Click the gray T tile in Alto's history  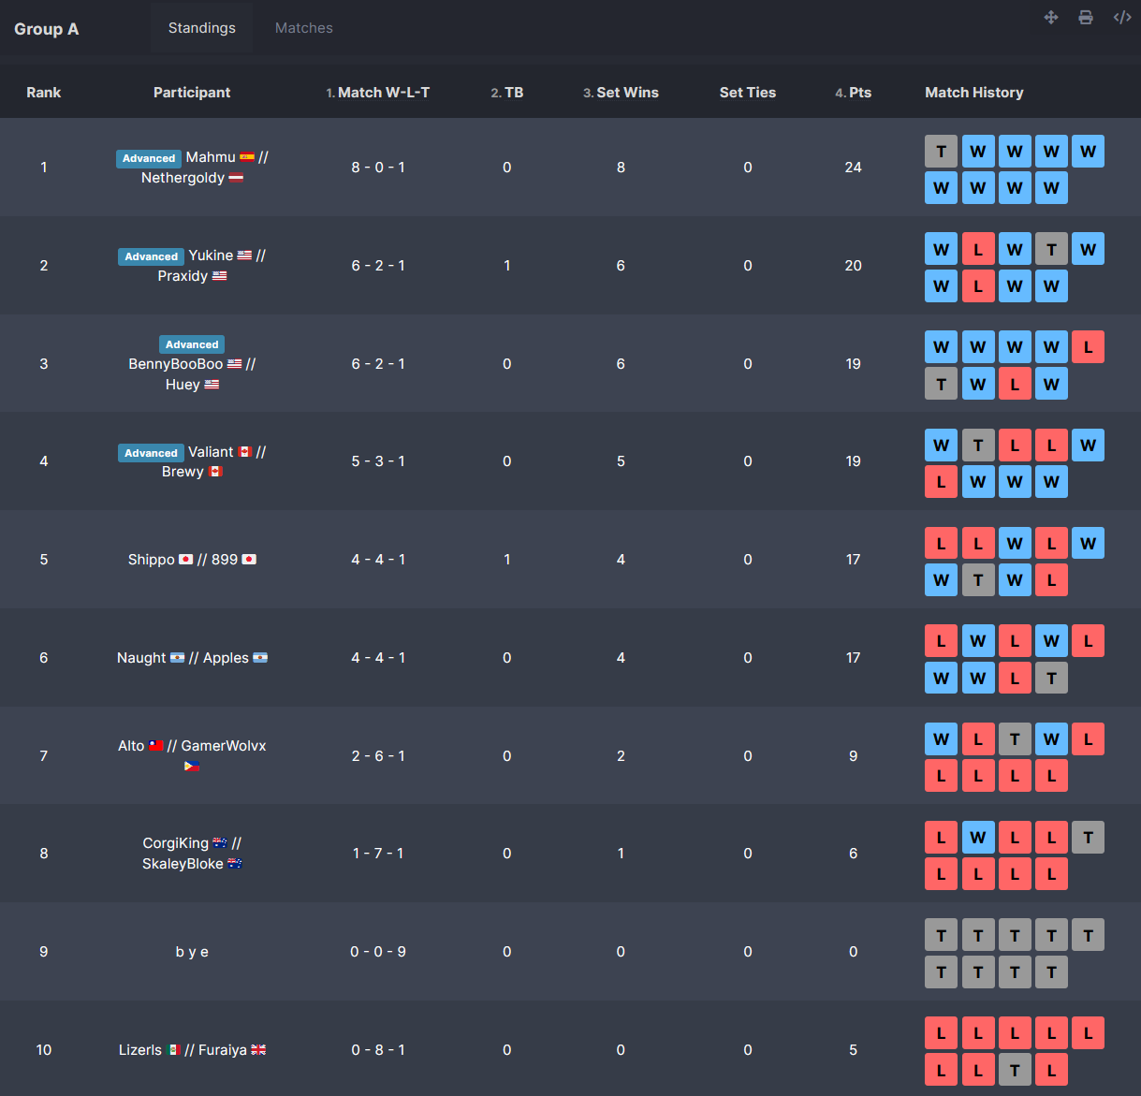coord(1015,739)
